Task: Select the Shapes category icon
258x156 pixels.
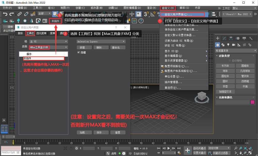Action: [x=223, y=45]
